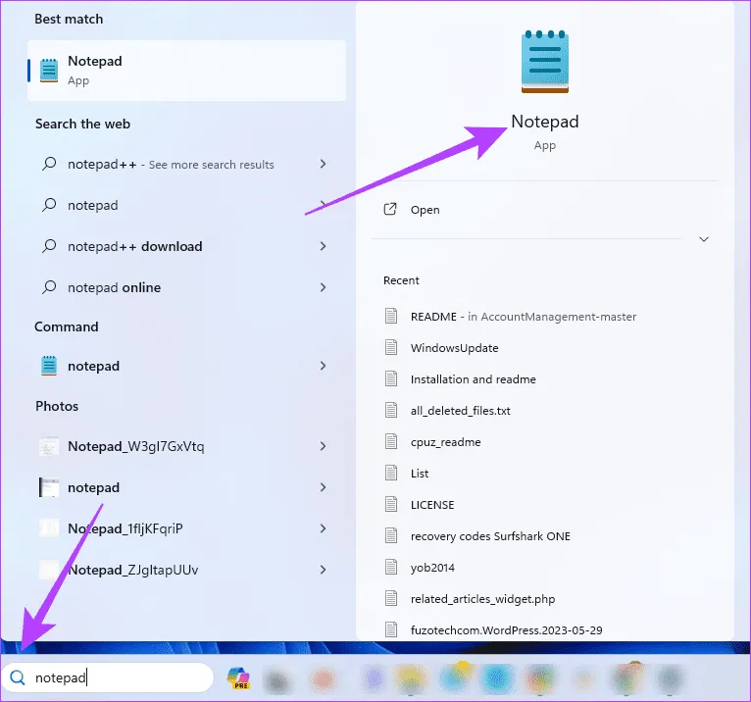This screenshot has width=751, height=702.
Task: Open all_deleted_files.txt from Recent list
Action: (460, 411)
